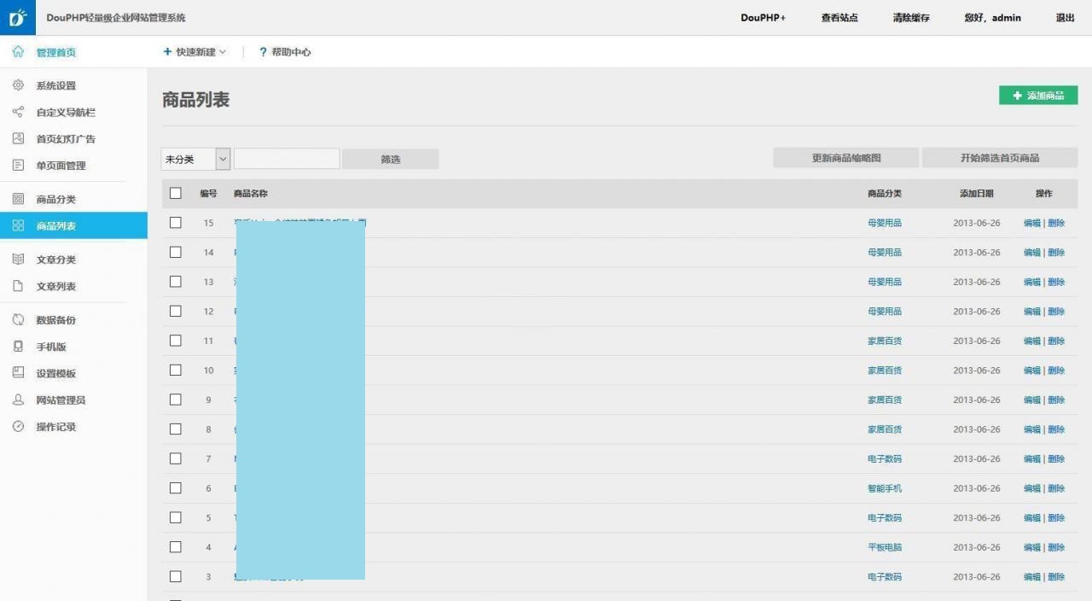Image resolution: width=1092 pixels, height=601 pixels.
Task: Click 查看站点 in the top bar
Action: point(839,17)
